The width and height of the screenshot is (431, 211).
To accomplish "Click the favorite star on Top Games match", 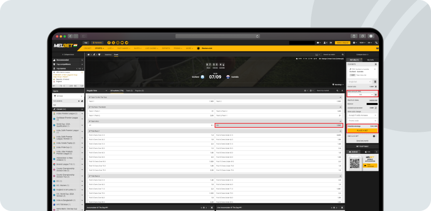I will (82, 72).
